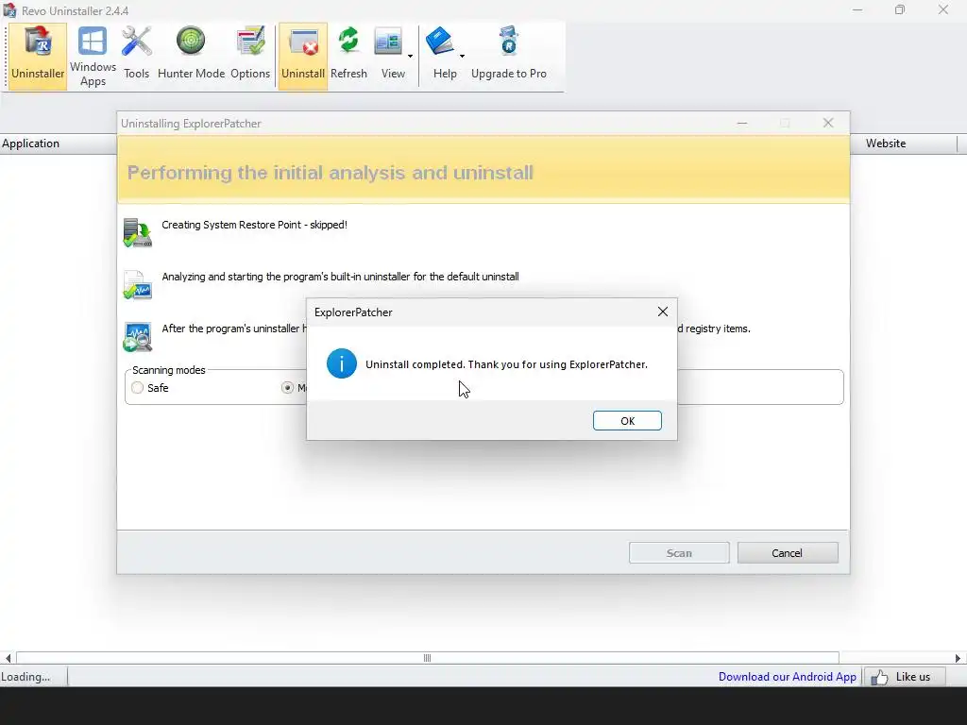Activate Hunter Mode
The width and height of the screenshot is (967, 725).
[x=191, y=56]
